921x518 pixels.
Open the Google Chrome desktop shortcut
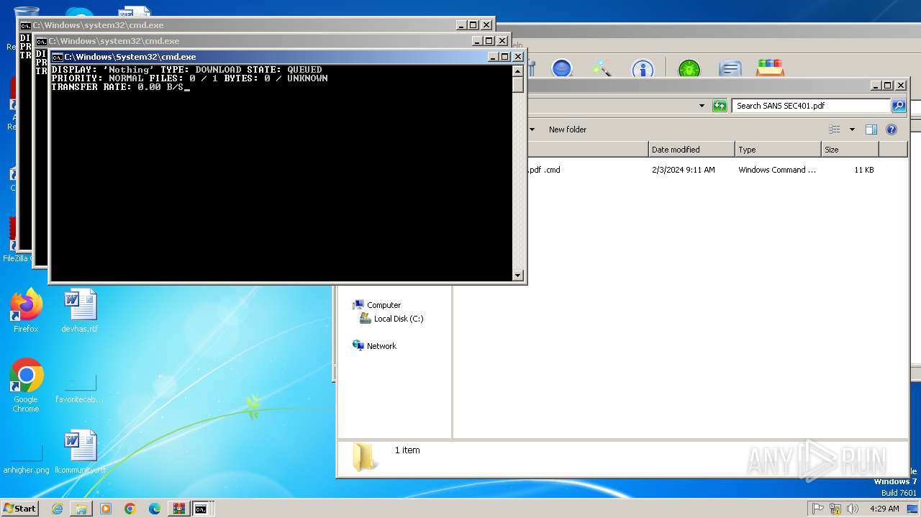tap(26, 386)
